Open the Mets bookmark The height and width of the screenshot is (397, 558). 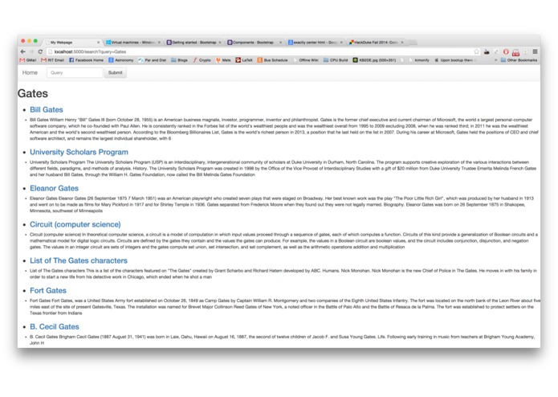tap(223, 60)
